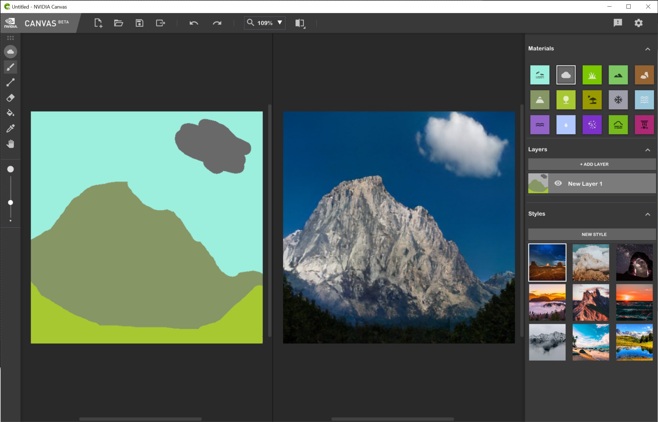Choose the light blue water material
Viewport: 658px width, 422px height.
pyautogui.click(x=644, y=100)
